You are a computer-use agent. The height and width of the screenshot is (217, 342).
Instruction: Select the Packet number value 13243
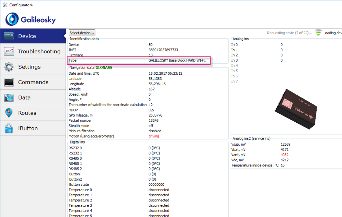(154, 120)
